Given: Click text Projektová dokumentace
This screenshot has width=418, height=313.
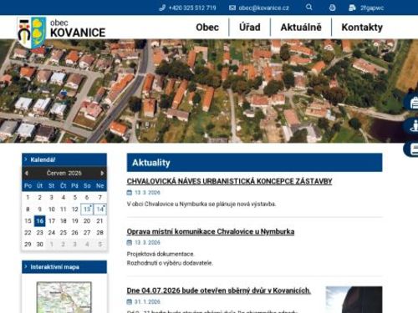Looking at the screenshot, I should (x=161, y=254).
